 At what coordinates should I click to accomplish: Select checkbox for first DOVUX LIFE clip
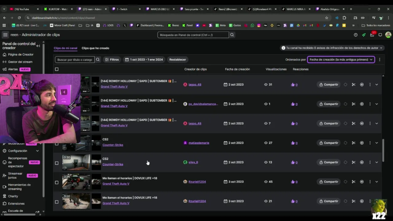(56, 182)
